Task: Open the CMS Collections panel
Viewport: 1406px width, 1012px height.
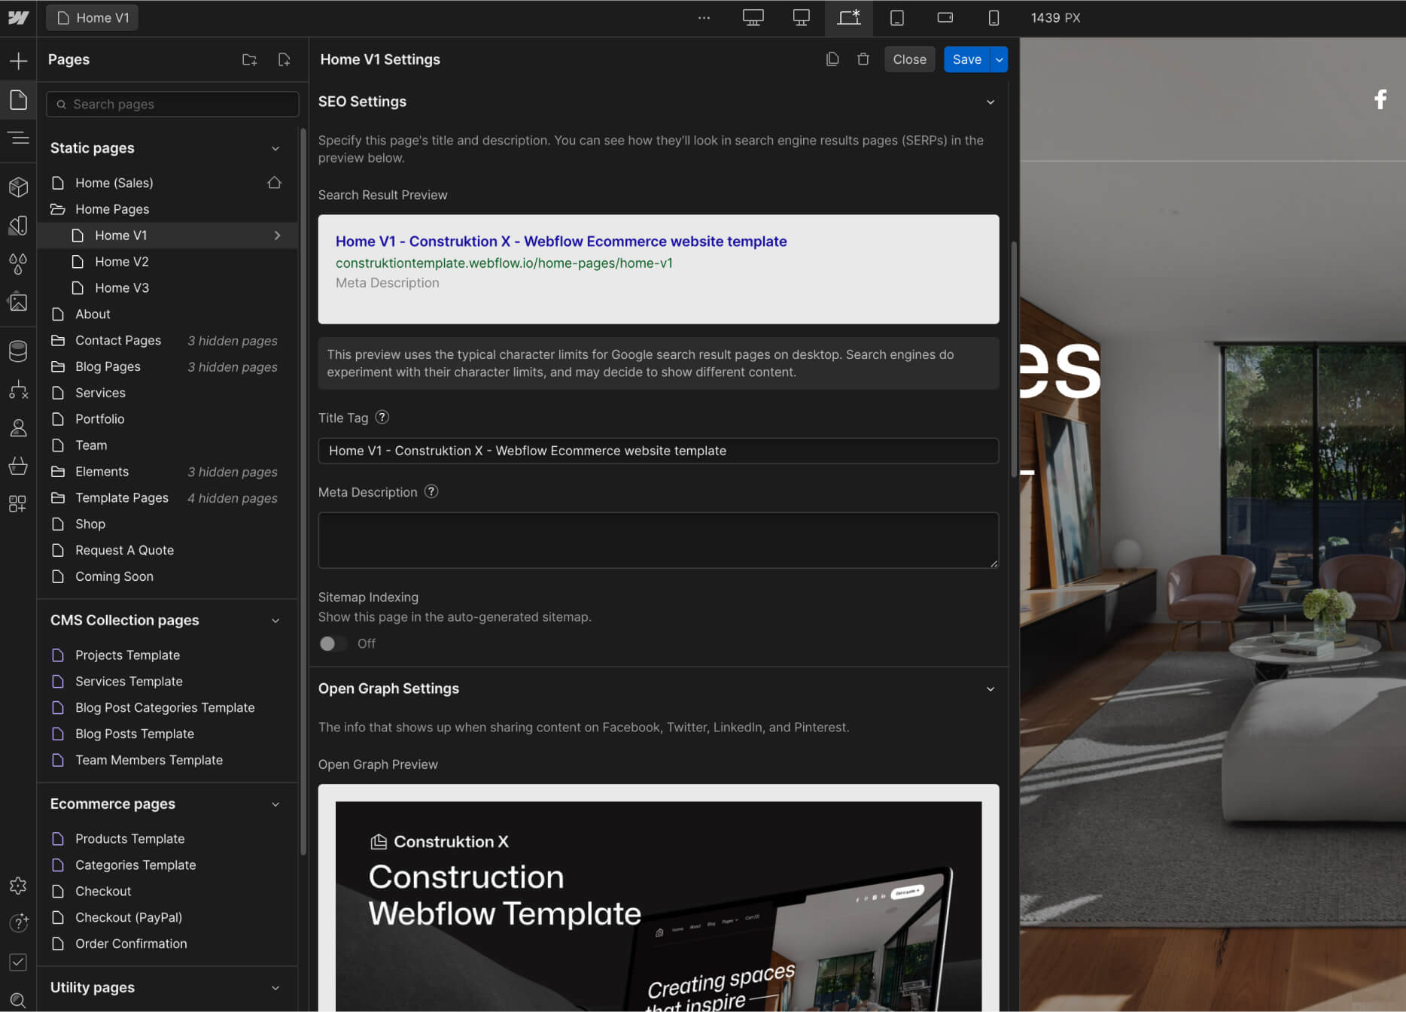Action: 18,351
